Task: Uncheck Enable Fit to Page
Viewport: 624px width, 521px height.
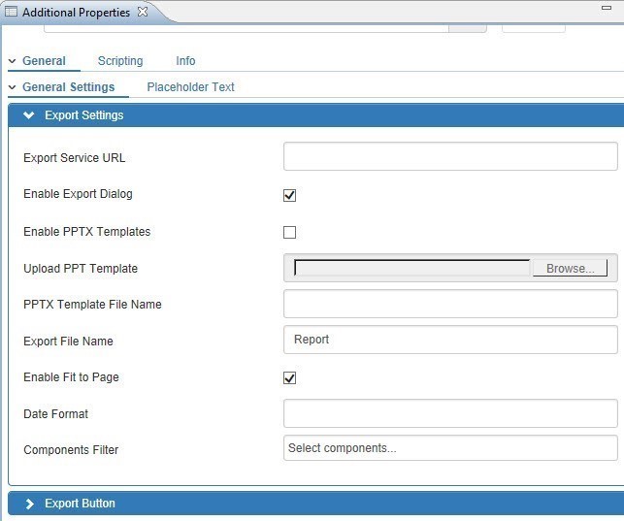Action: pyautogui.click(x=289, y=377)
